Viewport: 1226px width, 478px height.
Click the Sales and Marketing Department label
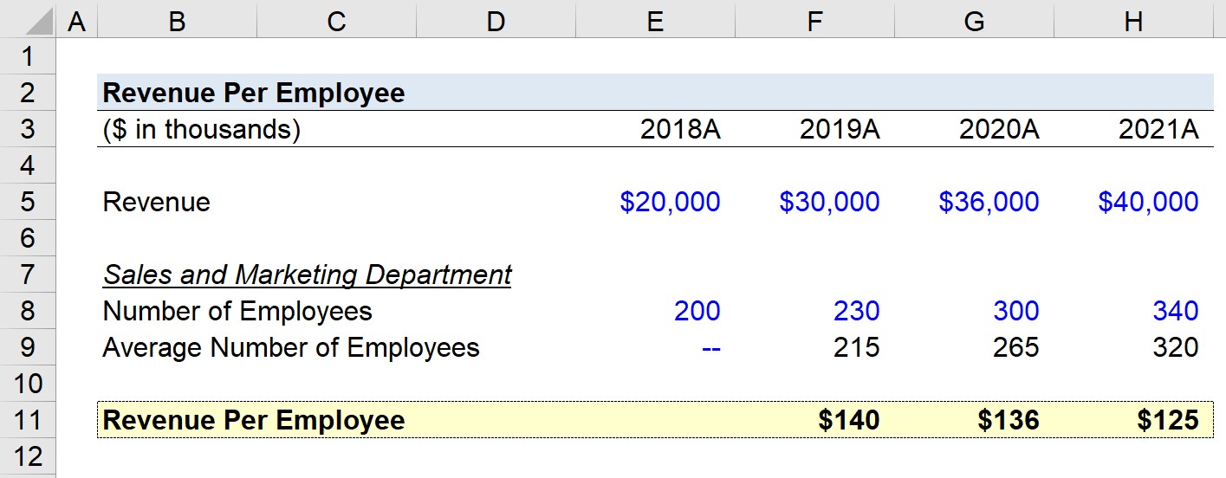[x=308, y=275]
